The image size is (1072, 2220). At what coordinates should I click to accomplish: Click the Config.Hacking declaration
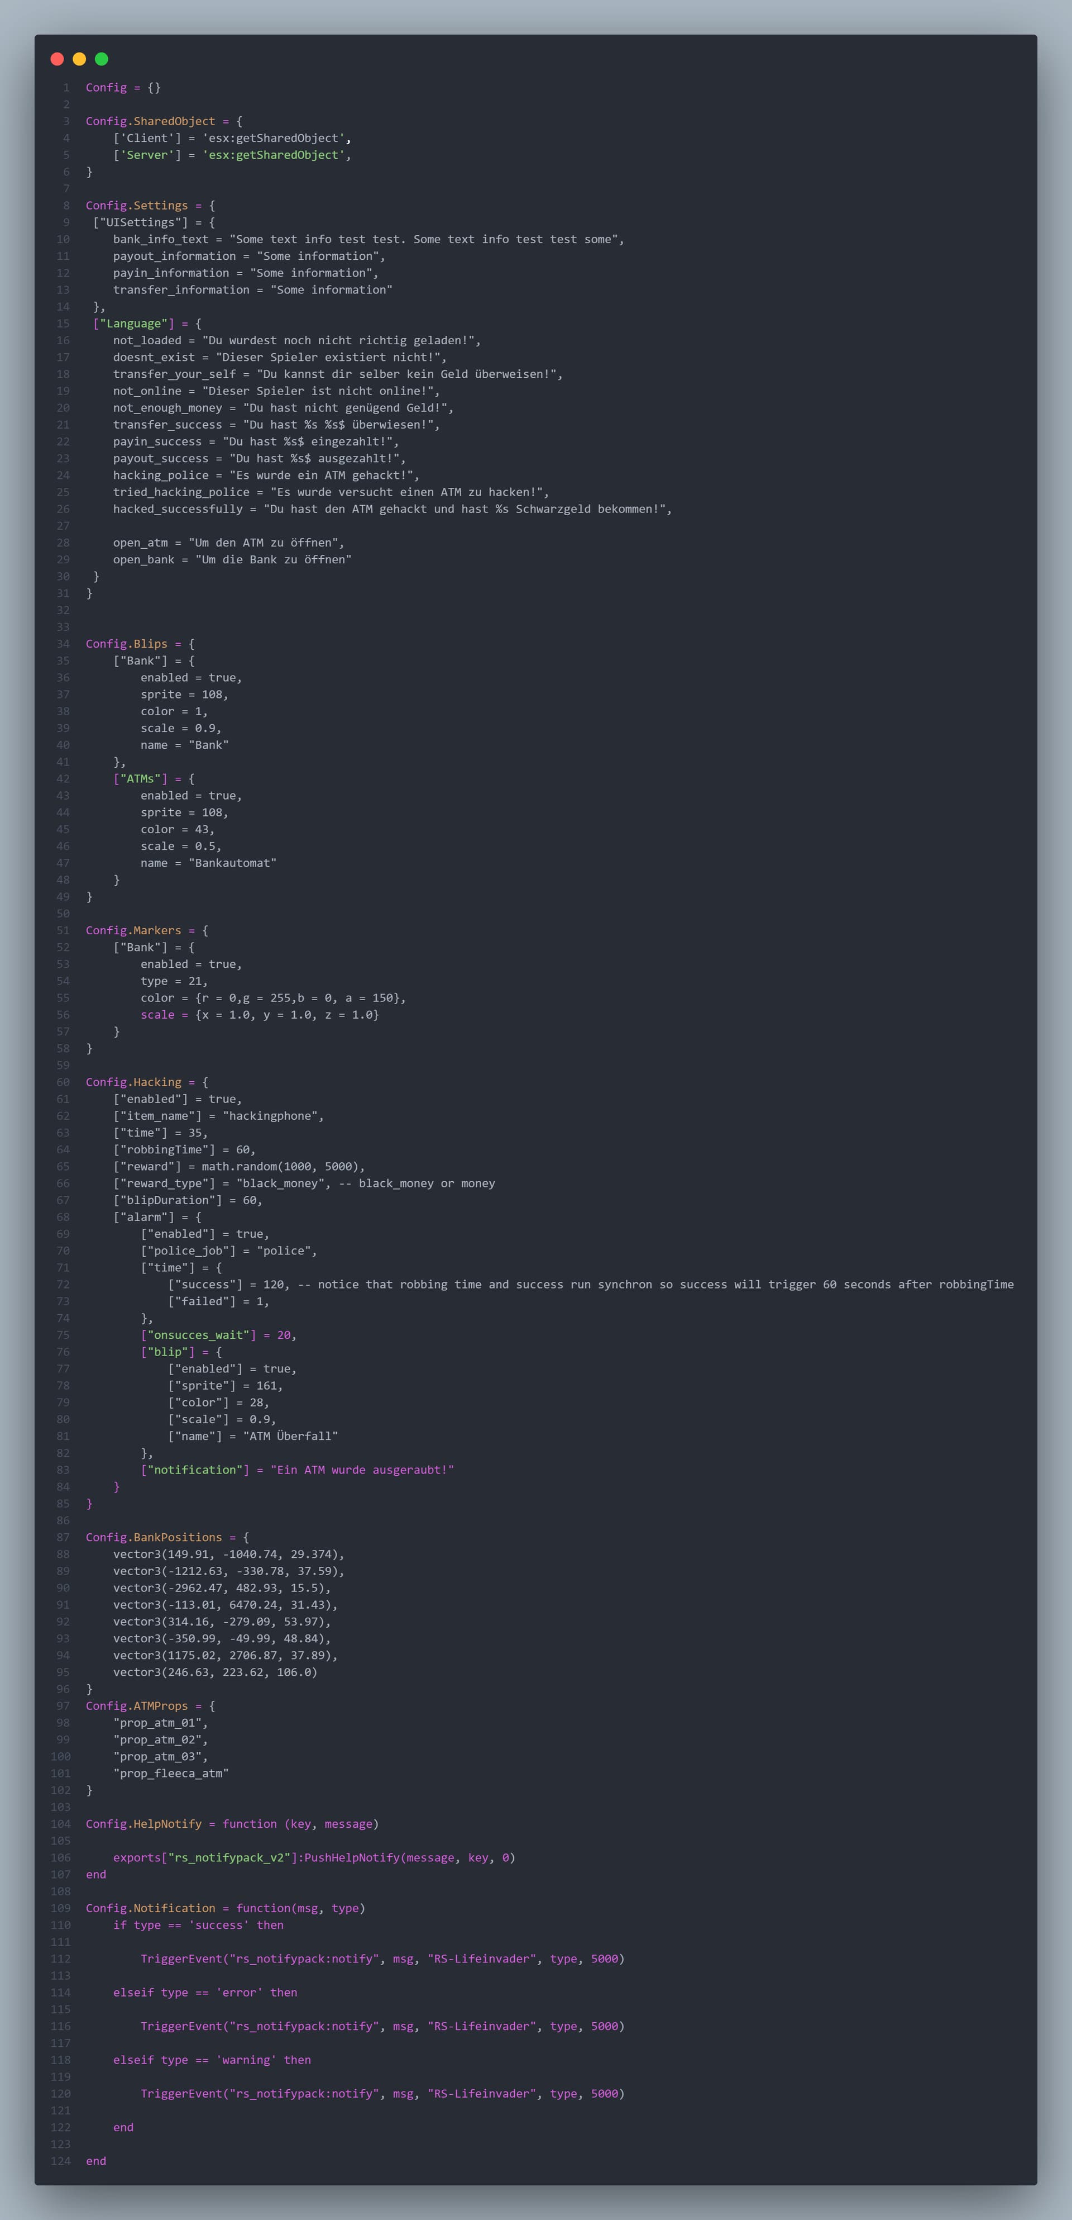click(133, 1082)
